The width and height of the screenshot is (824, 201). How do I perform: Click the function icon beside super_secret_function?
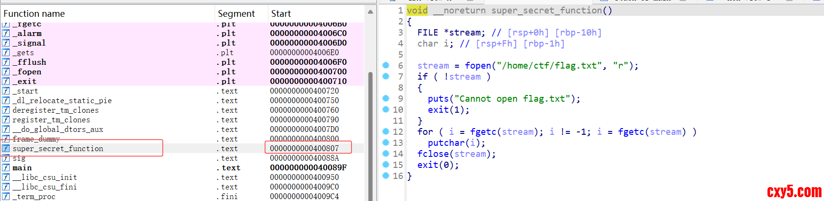coord(6,149)
